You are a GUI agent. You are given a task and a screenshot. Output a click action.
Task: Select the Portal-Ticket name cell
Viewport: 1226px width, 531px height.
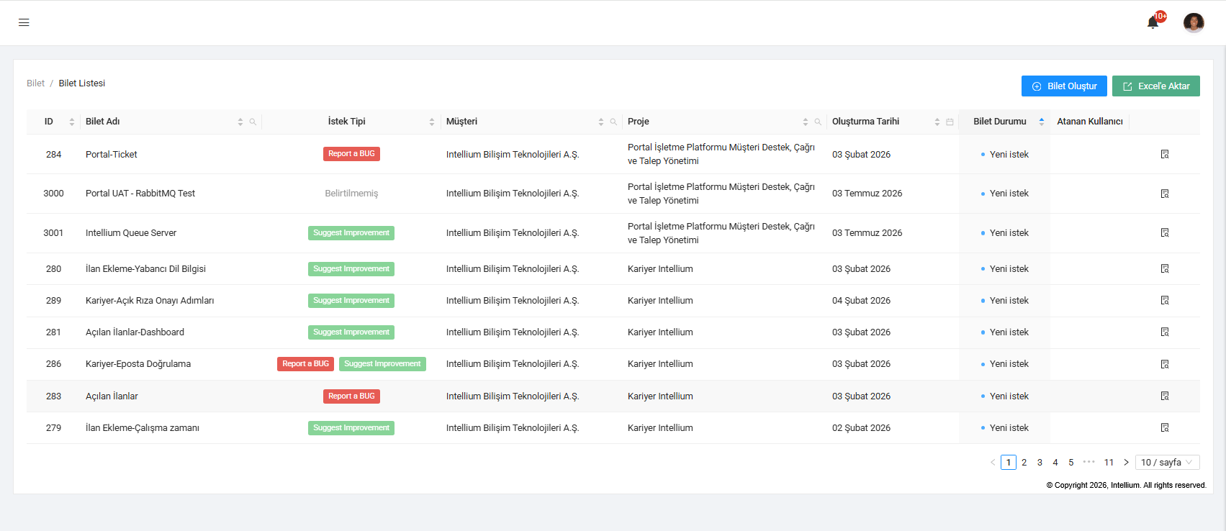click(x=112, y=154)
